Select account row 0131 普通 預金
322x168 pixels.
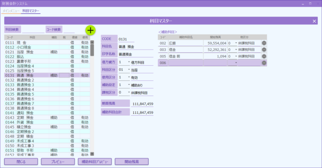[x=47, y=75]
